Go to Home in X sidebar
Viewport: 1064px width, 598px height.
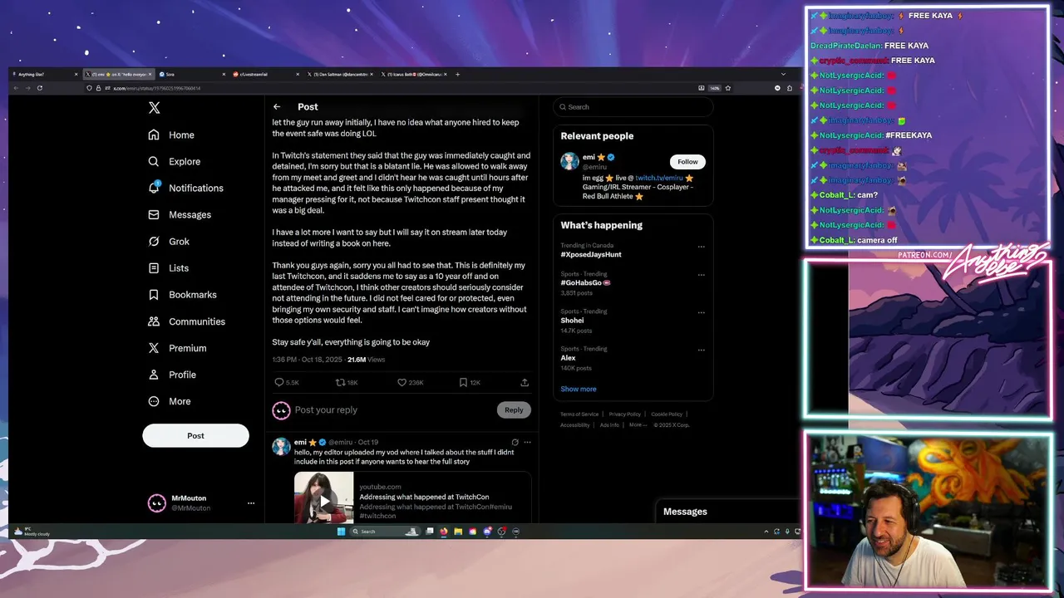[x=171, y=135]
